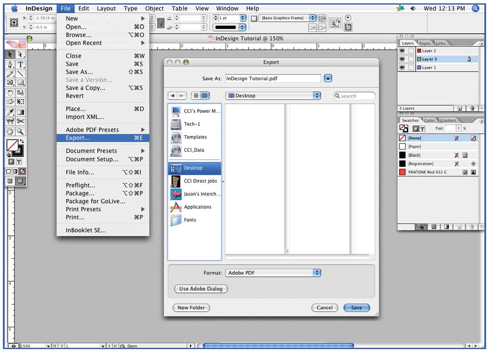489x352 pixels.
Task: Choose Export... from the File menu
Action: click(x=103, y=138)
